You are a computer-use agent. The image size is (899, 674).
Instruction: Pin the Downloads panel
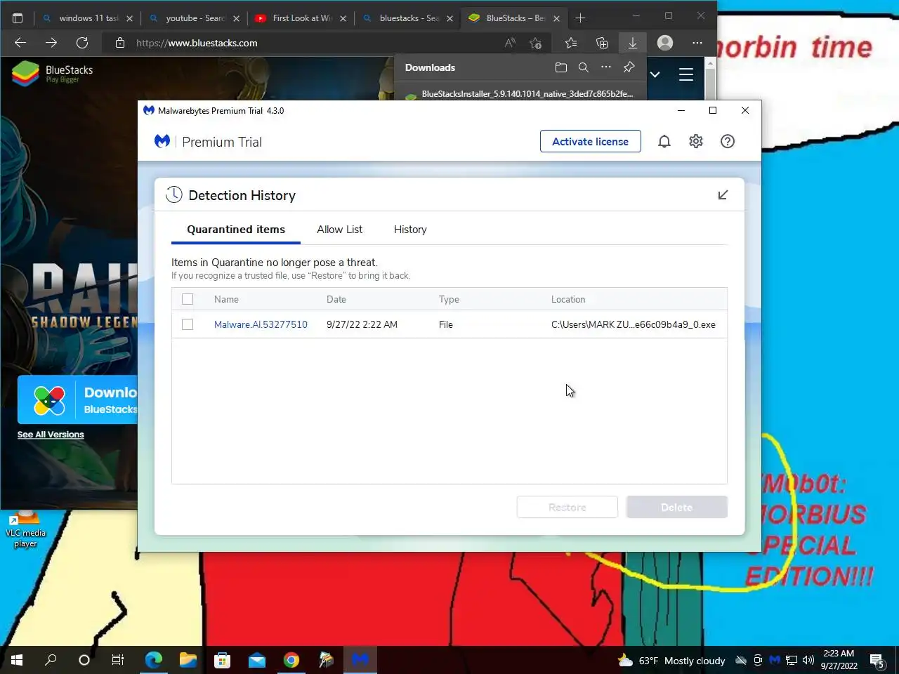coord(629,67)
